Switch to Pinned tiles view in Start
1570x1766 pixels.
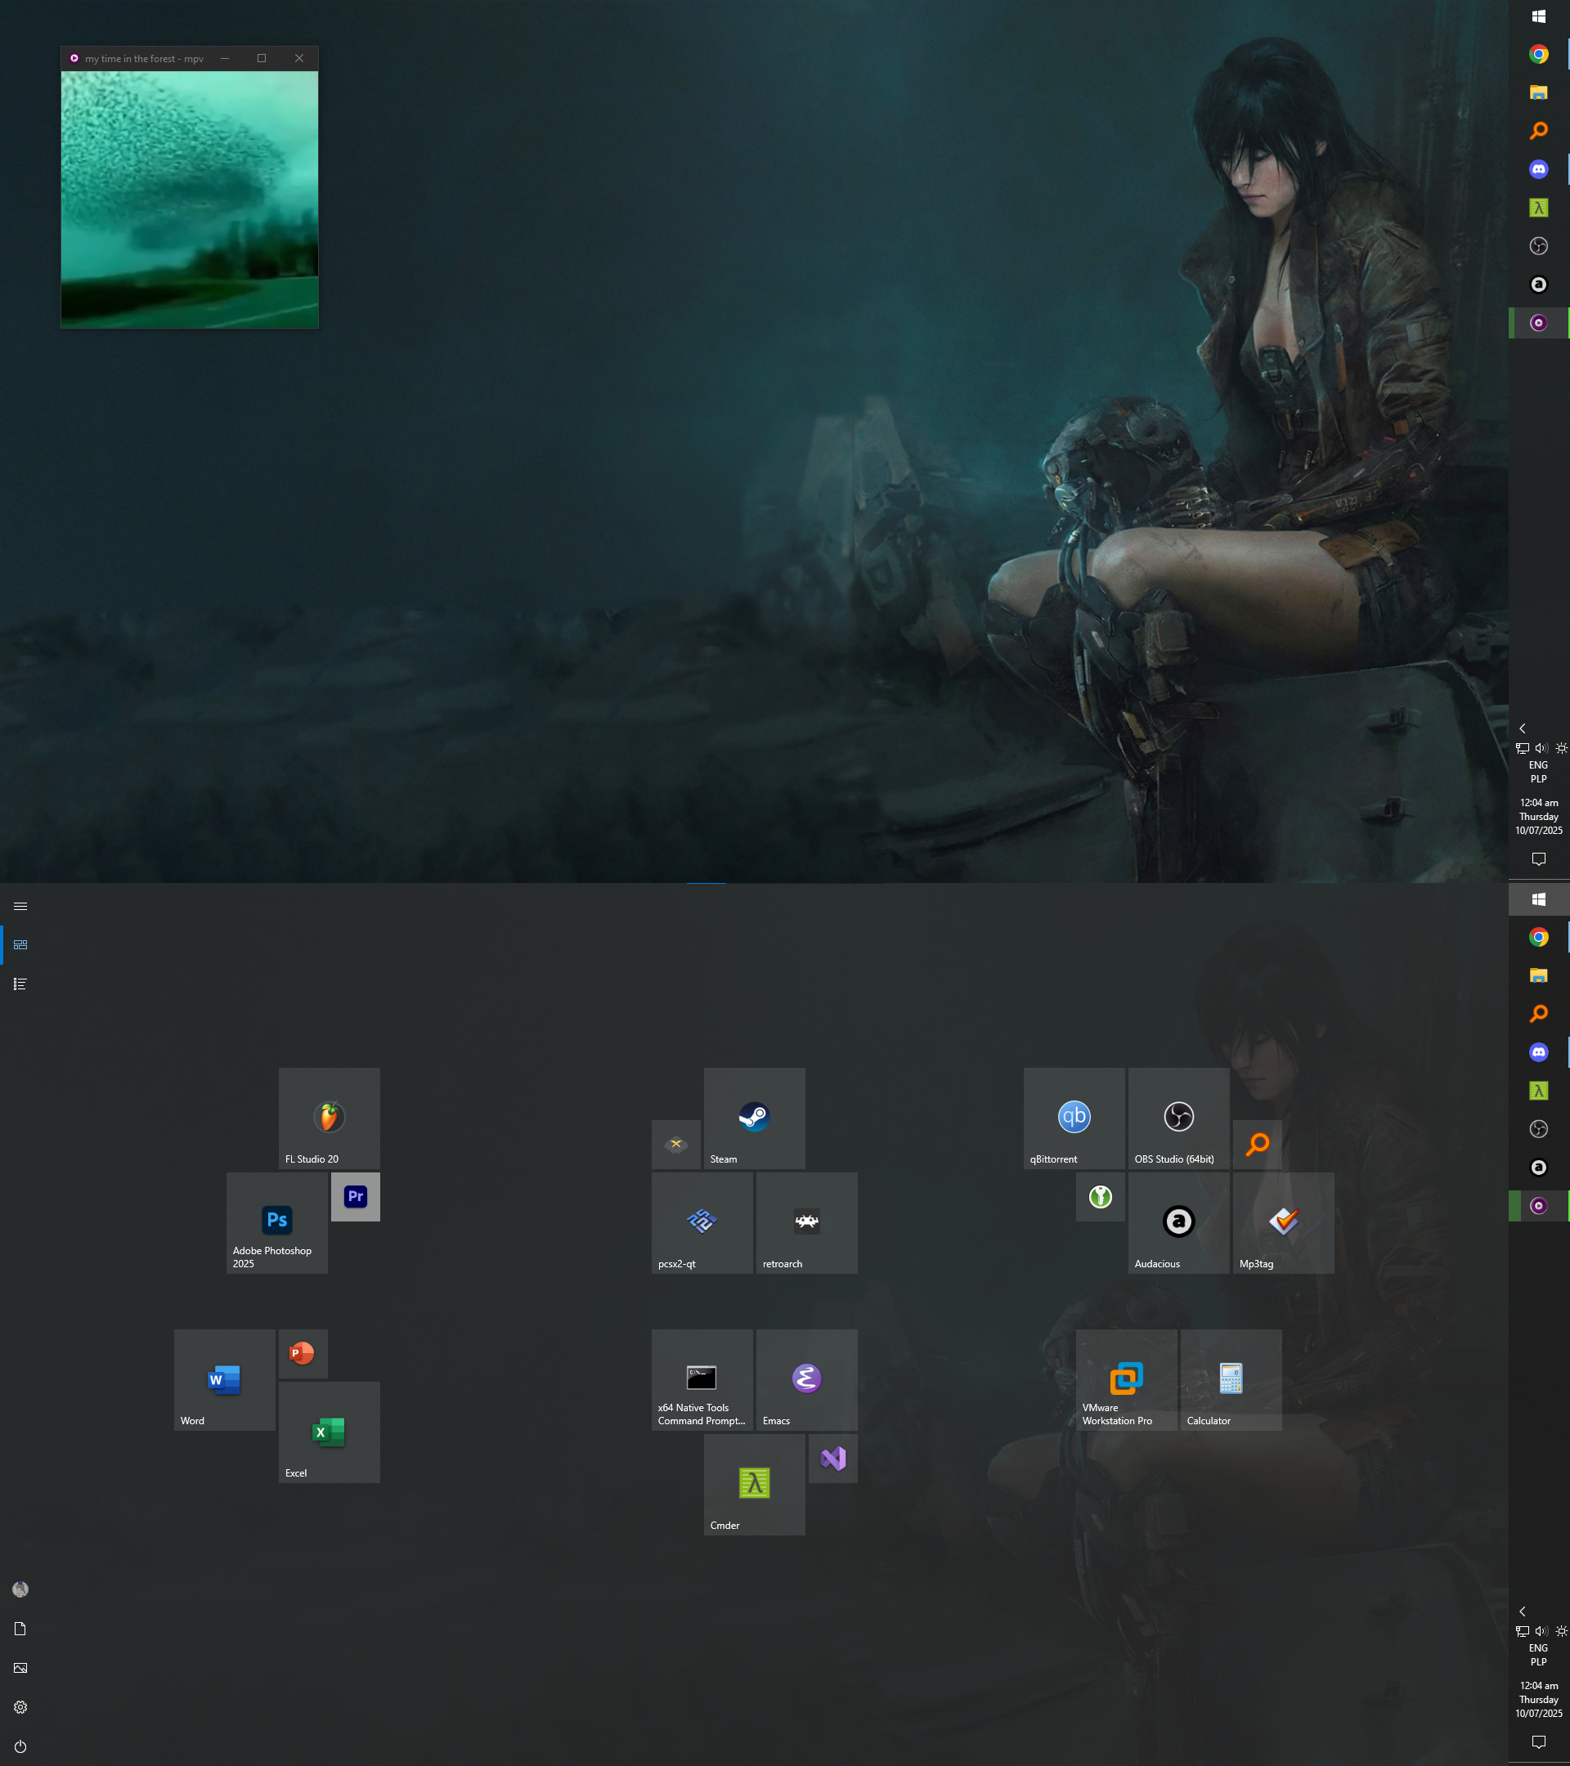pos(20,945)
